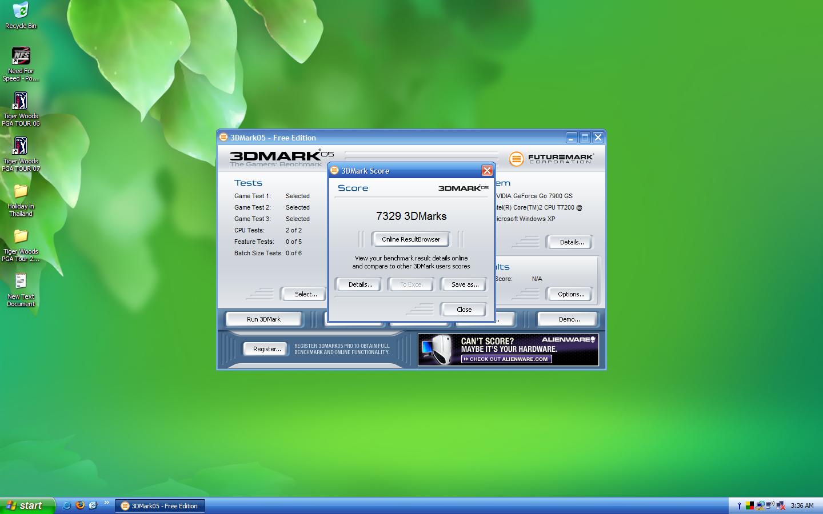Open Tiger Woods PGA TOUR 07 shortcut

[x=21, y=154]
